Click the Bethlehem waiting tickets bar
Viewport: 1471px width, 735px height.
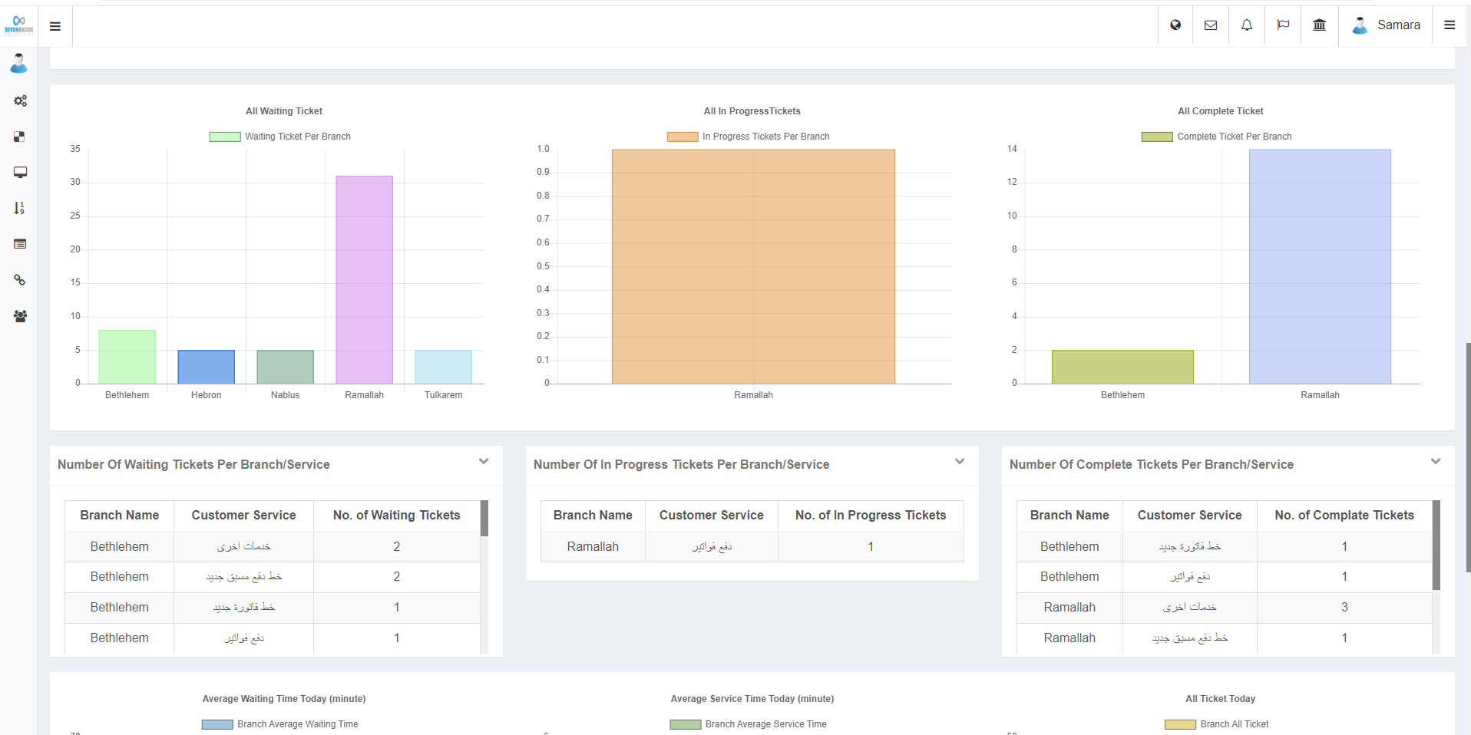coord(127,357)
